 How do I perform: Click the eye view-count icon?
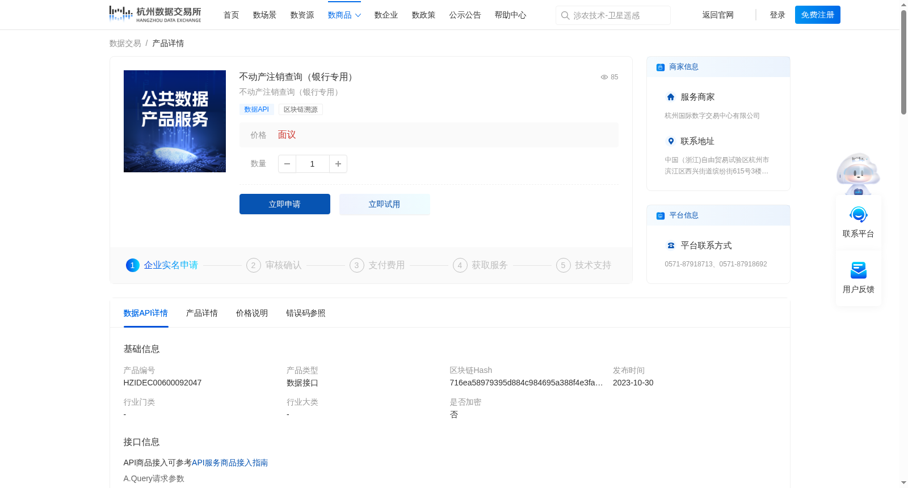coord(604,77)
